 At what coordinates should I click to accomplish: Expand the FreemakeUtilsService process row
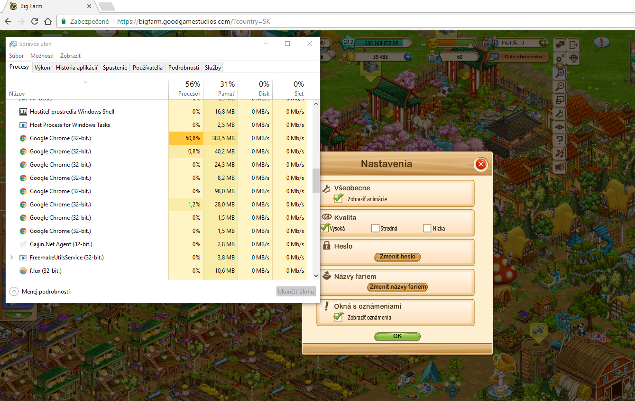point(12,258)
